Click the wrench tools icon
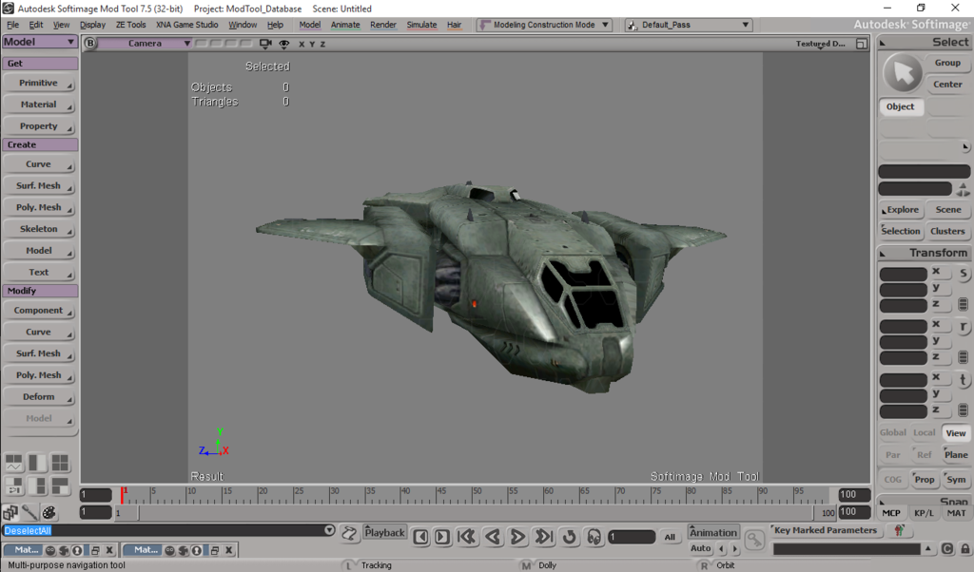Image resolution: width=974 pixels, height=572 pixels. (x=29, y=512)
